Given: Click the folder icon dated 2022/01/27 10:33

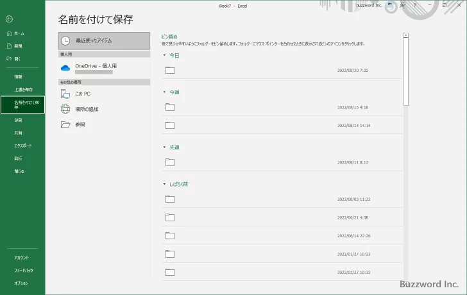Looking at the screenshot, I should point(170,254).
